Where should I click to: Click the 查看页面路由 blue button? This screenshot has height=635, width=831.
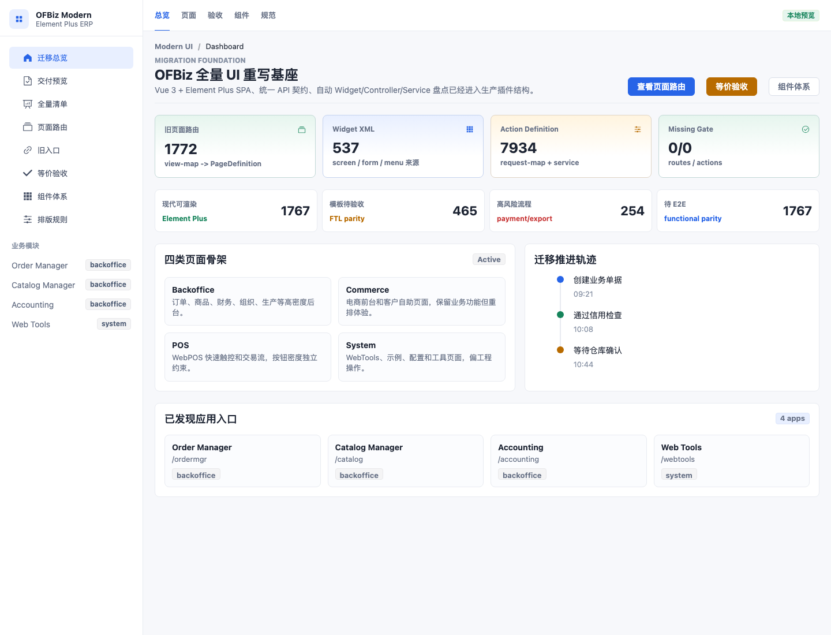point(661,87)
